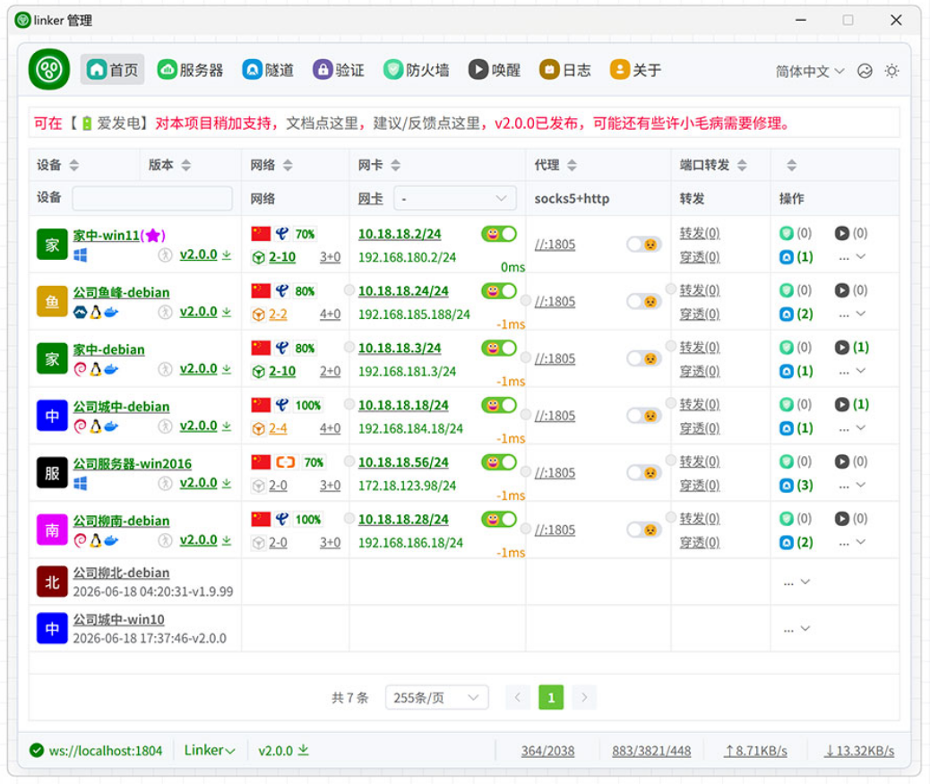Open the 唤醒 wake-up tab
The image size is (930, 784).
click(x=494, y=70)
